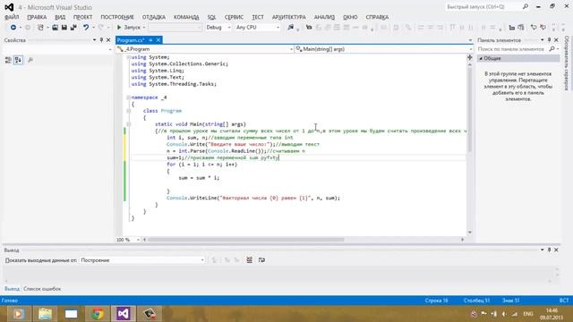Image resolution: width=573 pixels, height=322 pixels.
Task: Open Chrome from the taskbar
Action: 98,314
